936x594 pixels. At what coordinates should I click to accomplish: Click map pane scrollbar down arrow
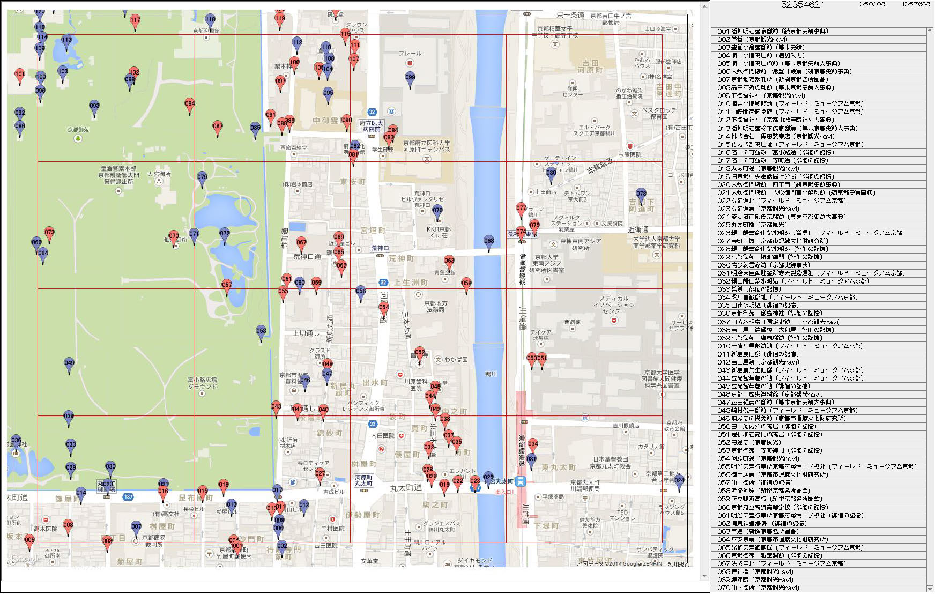coord(705,577)
